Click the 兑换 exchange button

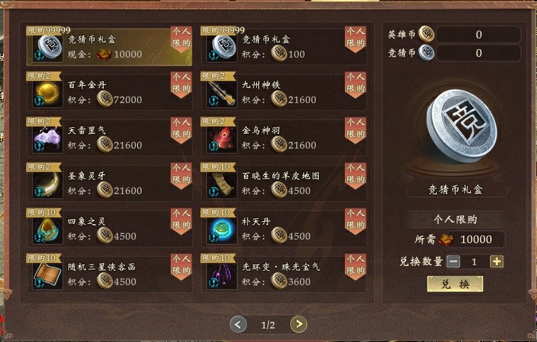point(455,284)
